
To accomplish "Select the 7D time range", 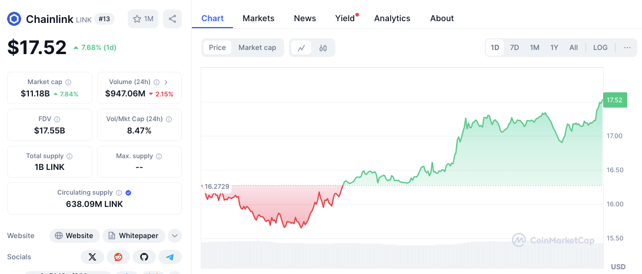I will (514, 48).
